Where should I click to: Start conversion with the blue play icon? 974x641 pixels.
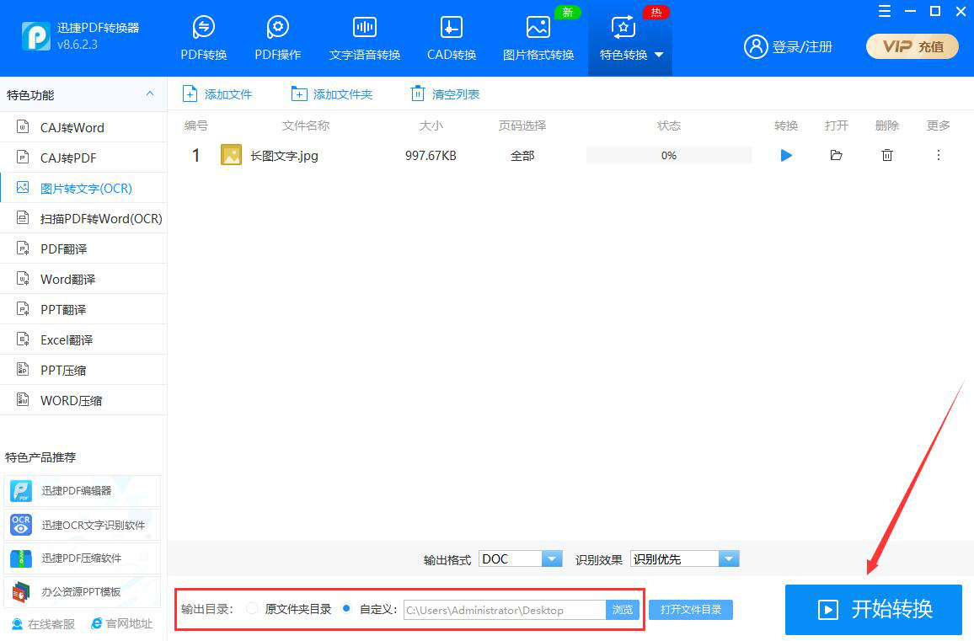point(786,155)
